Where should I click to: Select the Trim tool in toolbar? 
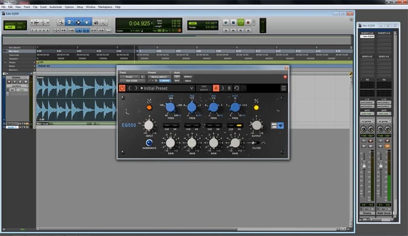pos(70,22)
